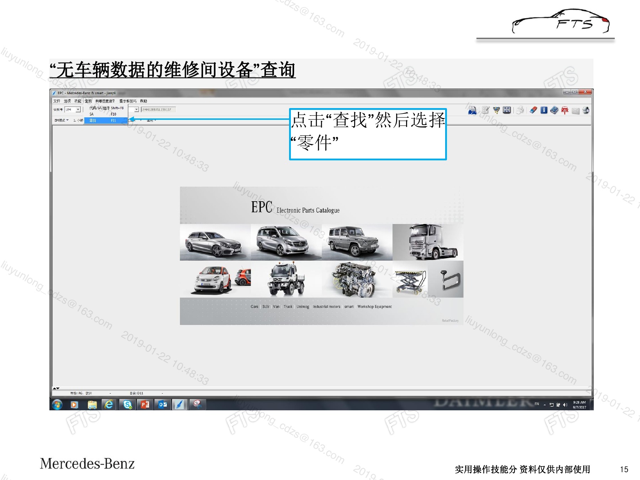Click the 'Van' category text
Screen dimensions: 640x480
point(276,306)
